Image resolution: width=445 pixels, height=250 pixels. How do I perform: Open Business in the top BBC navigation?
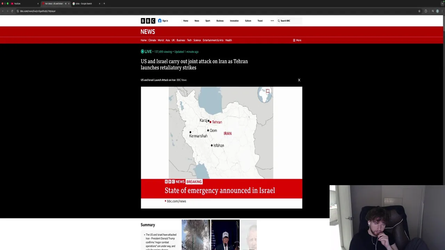(x=220, y=21)
